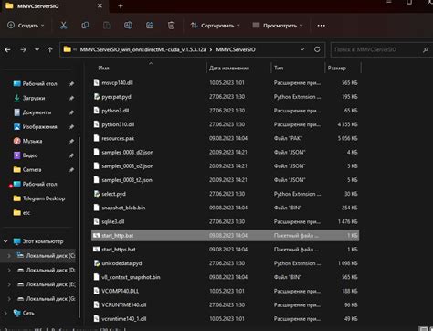
Task: Sort by the Дата изменения column header
Action: [229, 68]
